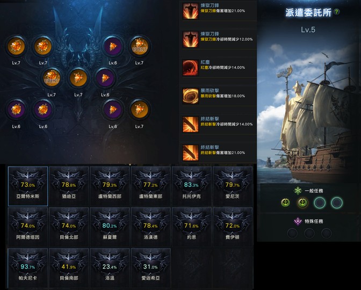The width and height of the screenshot is (361, 290).
Task: Click the third empty 一般任務 mission slot
Action: (320, 203)
